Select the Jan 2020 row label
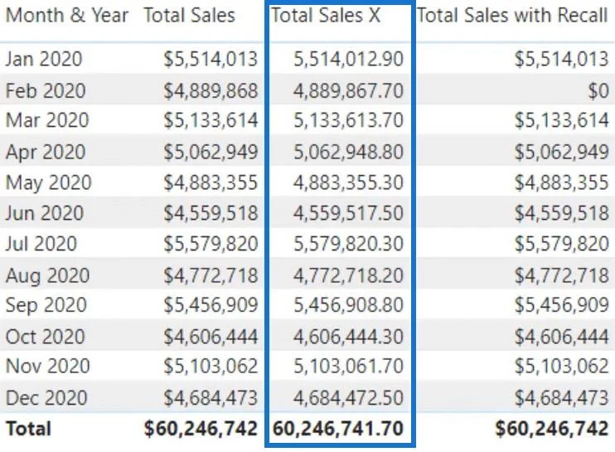 (44, 59)
